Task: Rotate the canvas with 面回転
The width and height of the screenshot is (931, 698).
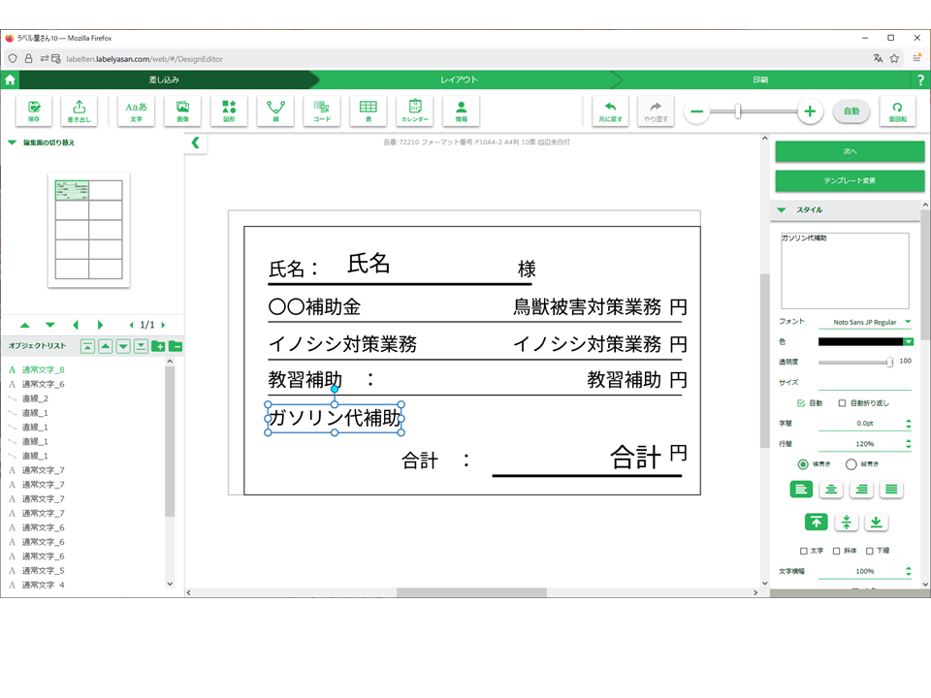Action: click(897, 111)
